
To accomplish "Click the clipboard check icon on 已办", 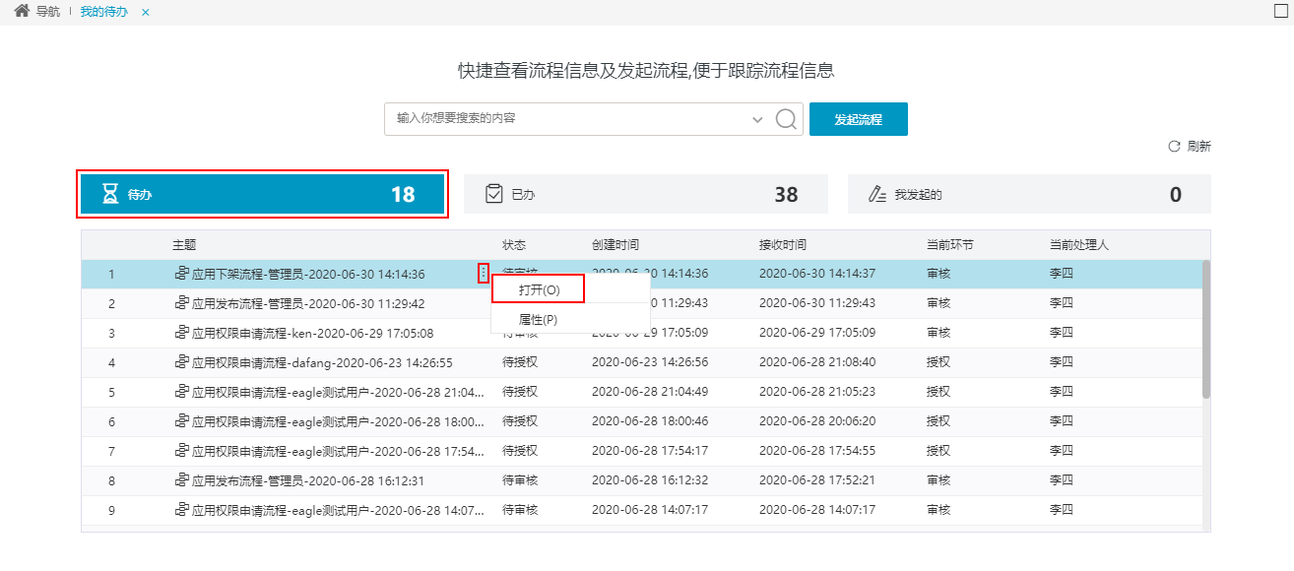I will coord(494,194).
